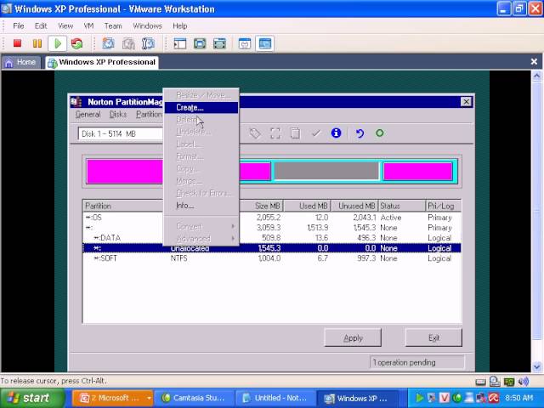Open the Disk 1 – 5114 MB dropdown

pyautogui.click(x=121, y=134)
